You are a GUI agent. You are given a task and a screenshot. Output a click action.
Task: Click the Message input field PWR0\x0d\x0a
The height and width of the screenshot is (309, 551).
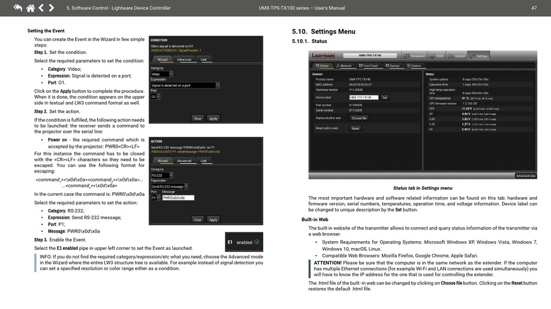[x=178, y=198]
